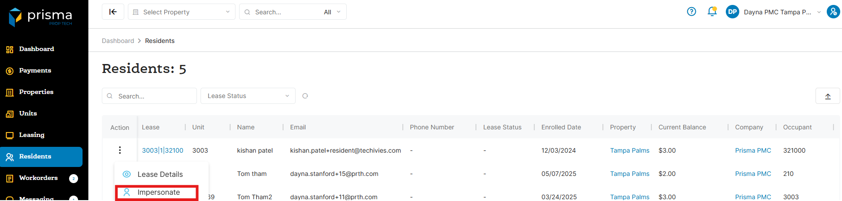Viewport: 842px width, 201px height.
Task: Go to Payments in the sidebar
Action: coord(35,71)
